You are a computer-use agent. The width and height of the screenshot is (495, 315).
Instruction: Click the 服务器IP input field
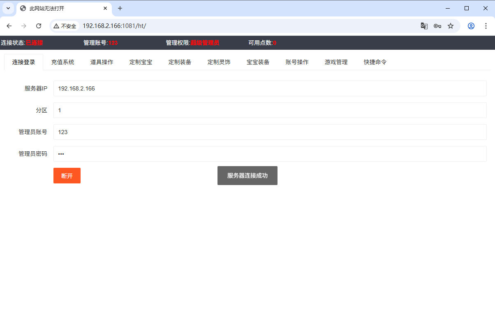[x=270, y=88]
